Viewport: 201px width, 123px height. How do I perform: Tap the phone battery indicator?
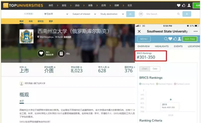pos(197,26)
